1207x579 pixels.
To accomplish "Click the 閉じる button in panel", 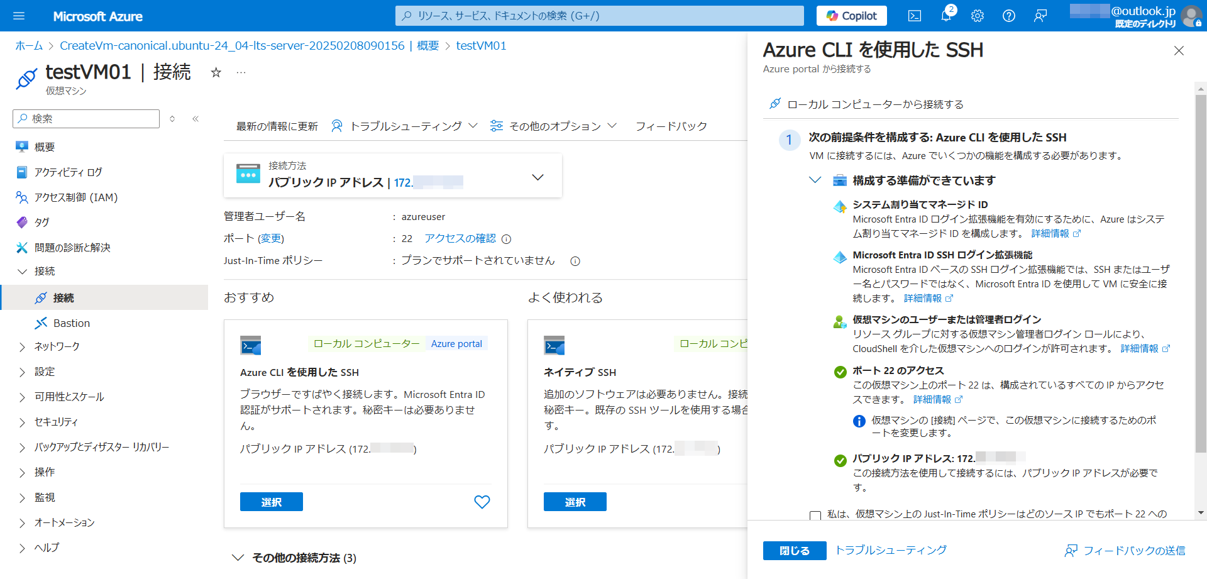I will (x=794, y=550).
